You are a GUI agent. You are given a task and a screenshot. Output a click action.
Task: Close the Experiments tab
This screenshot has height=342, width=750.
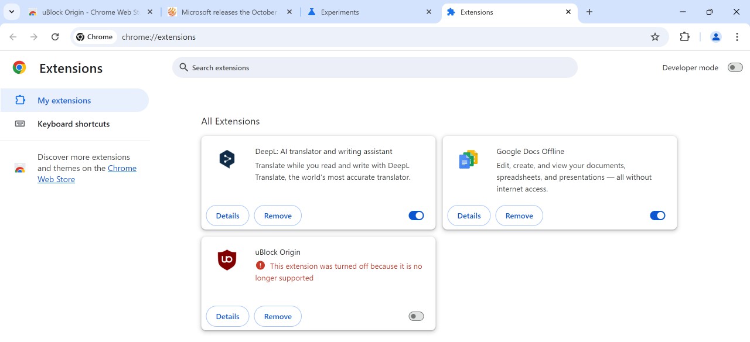point(429,12)
